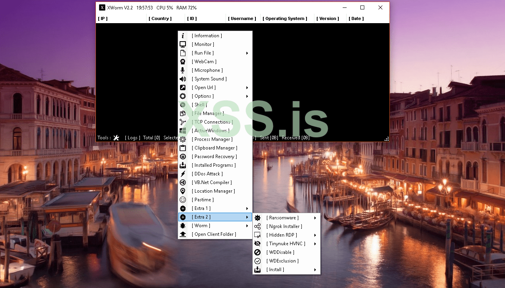
Task: Click the WDExclusion checkmark circle icon
Action: point(257,261)
